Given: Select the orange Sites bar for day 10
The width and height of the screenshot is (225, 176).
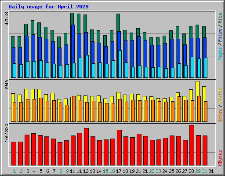Looking at the screenshot, I should click(x=74, y=109).
